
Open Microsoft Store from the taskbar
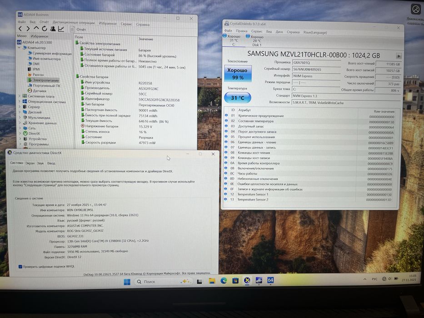[x=235, y=281]
